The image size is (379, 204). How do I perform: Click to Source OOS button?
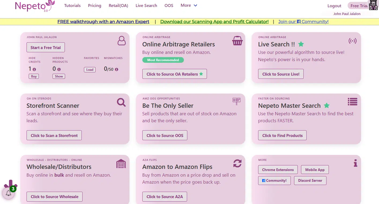[x=165, y=135]
